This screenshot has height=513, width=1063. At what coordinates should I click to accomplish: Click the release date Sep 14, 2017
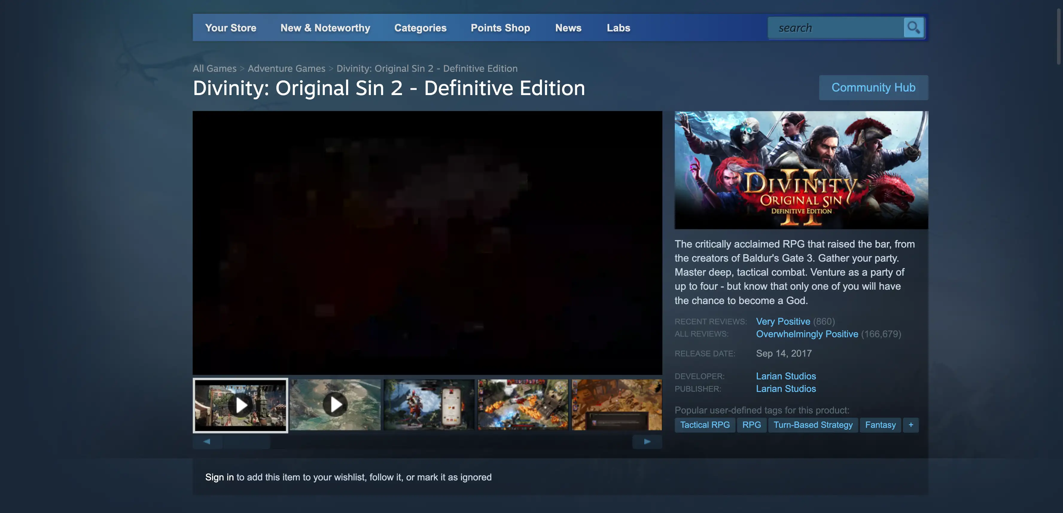pyautogui.click(x=784, y=353)
